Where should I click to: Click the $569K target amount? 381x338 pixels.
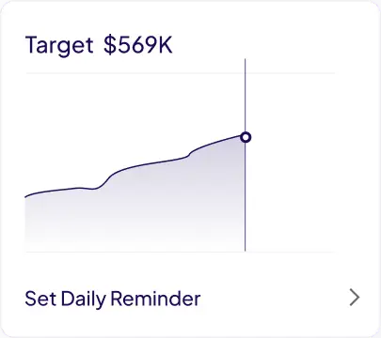click(x=138, y=45)
